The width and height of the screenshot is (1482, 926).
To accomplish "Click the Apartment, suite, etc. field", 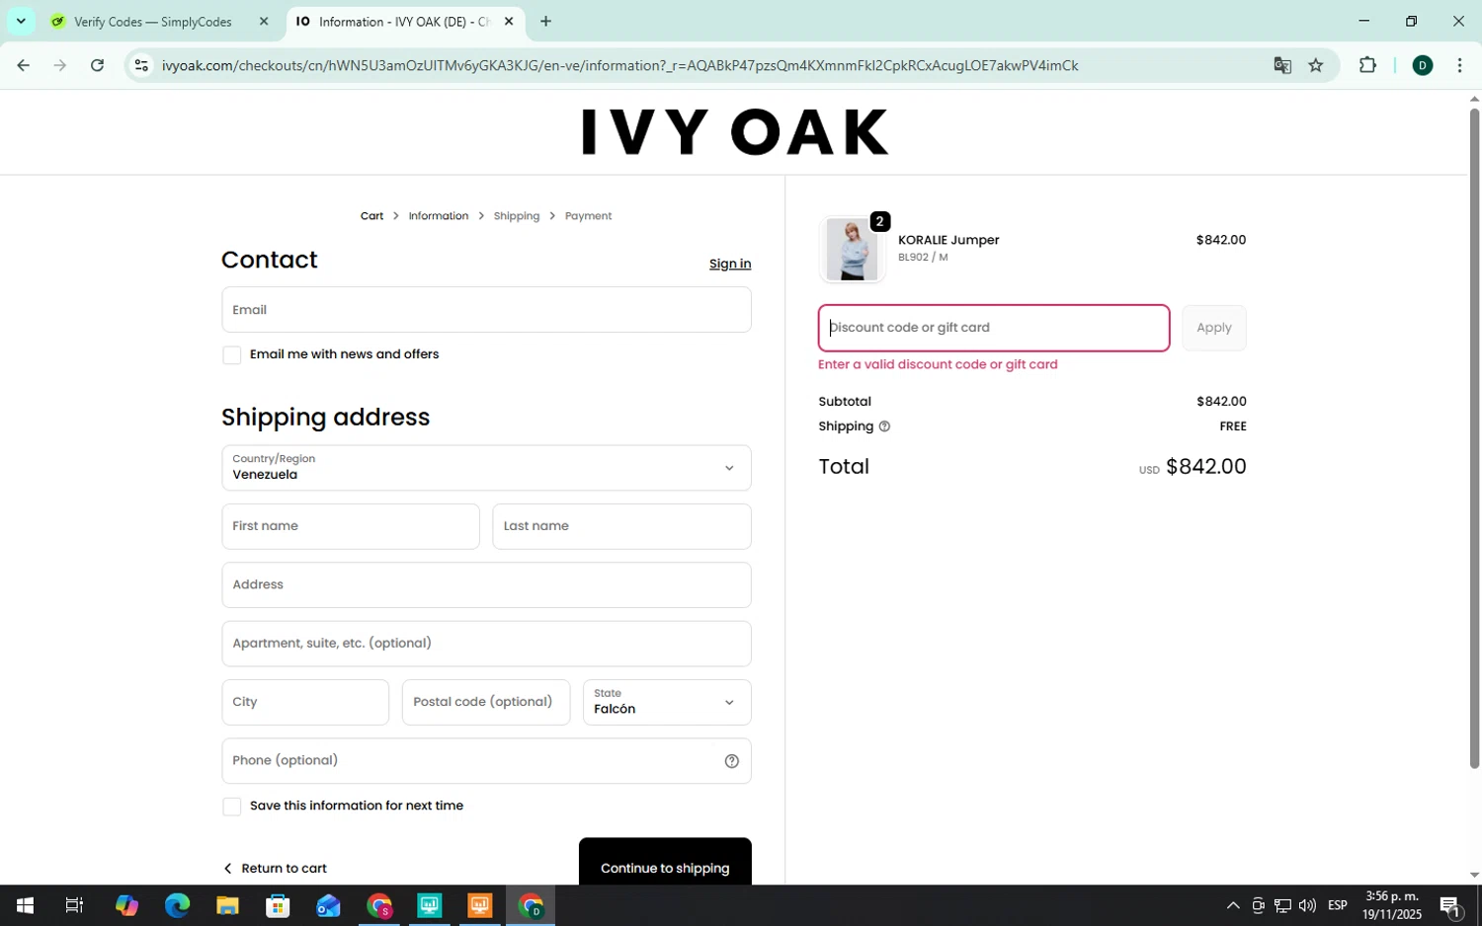I will pyautogui.click(x=486, y=643).
